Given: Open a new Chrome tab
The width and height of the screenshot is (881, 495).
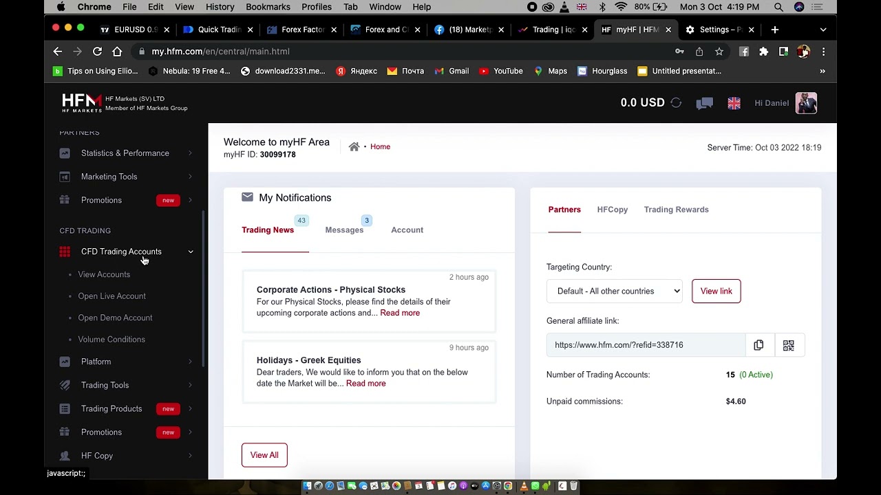Looking at the screenshot, I should (x=774, y=30).
